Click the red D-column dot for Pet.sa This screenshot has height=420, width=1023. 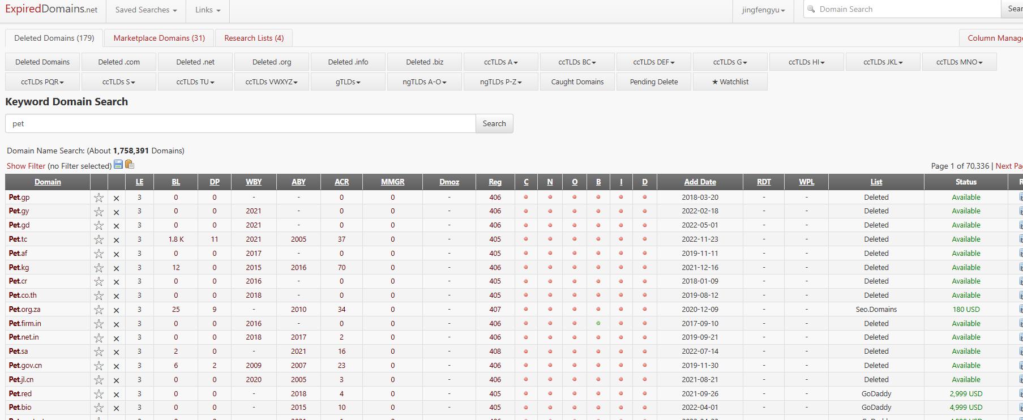tap(644, 352)
